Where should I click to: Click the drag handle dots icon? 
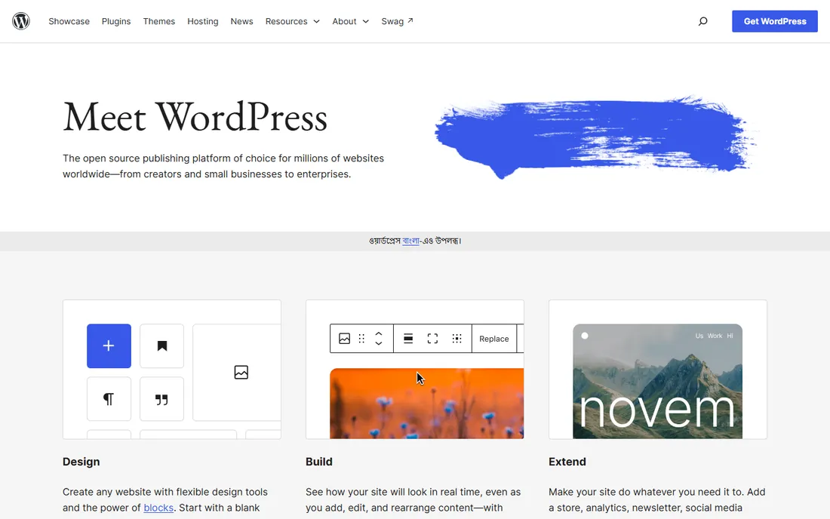click(x=361, y=339)
